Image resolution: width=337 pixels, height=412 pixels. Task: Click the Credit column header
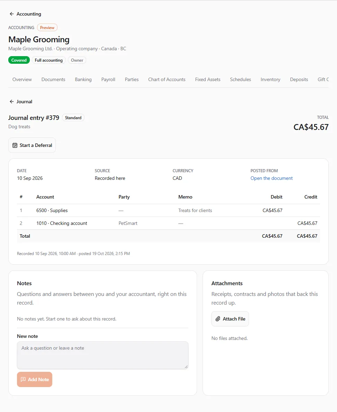[311, 197]
